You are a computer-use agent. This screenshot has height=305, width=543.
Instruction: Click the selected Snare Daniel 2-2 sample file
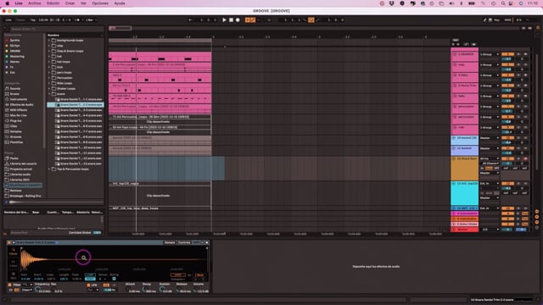(x=76, y=105)
